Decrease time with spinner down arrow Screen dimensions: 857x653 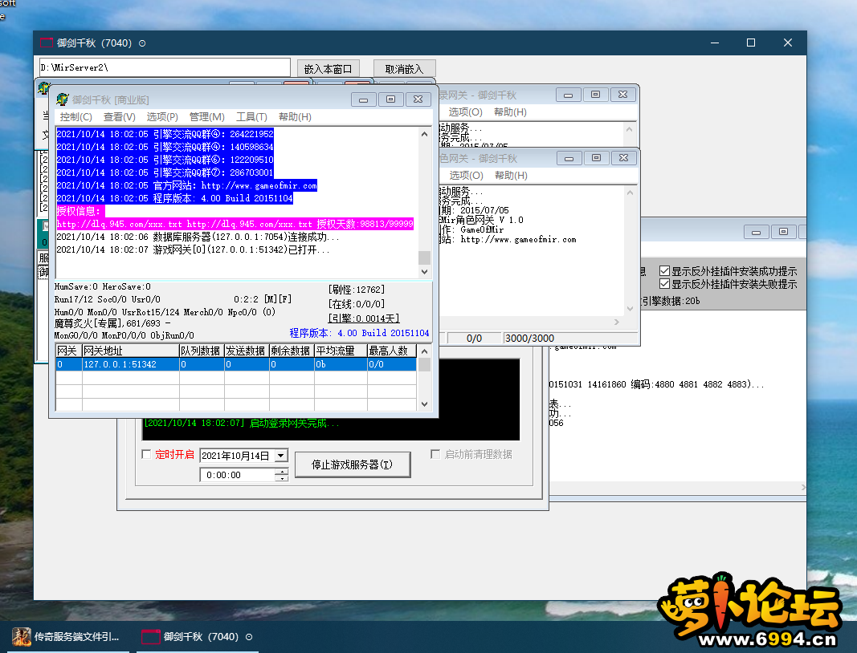pos(282,478)
